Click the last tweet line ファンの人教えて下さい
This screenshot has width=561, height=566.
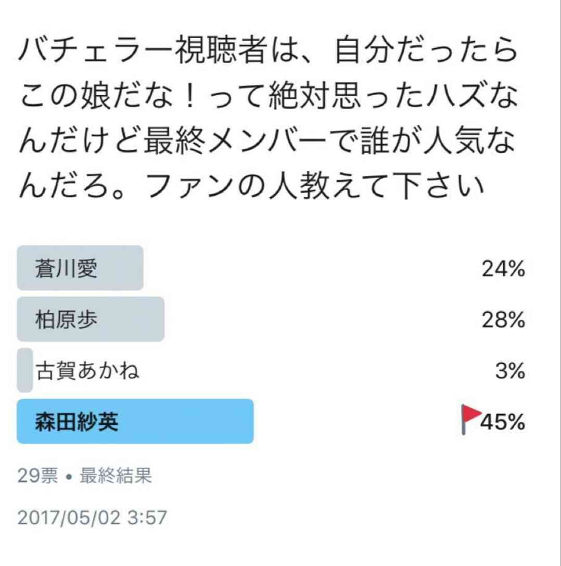251,186
